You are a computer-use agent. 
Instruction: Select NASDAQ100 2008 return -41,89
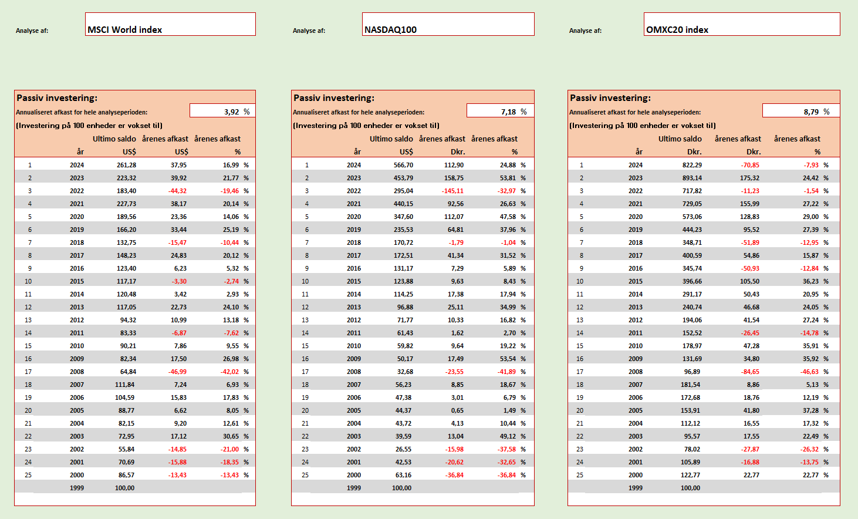coord(506,372)
